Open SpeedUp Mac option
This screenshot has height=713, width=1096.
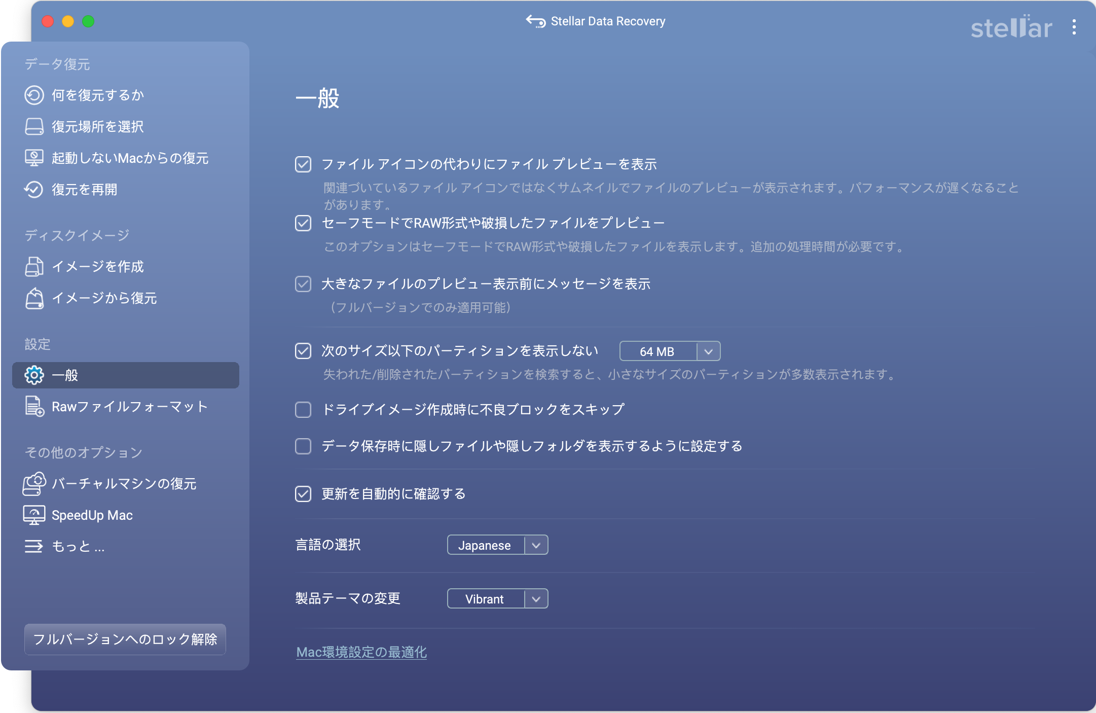125,515
